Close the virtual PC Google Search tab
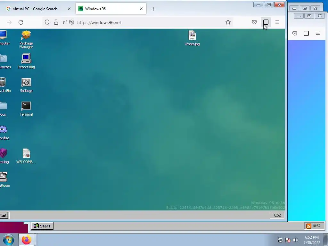 pos(69,9)
